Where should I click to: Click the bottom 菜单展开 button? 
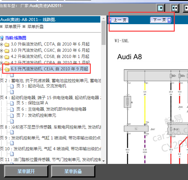pyautogui.click(x=26, y=171)
